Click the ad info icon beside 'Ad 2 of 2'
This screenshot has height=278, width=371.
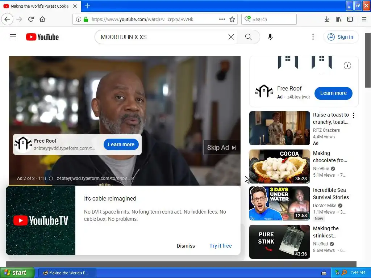(x=51, y=178)
